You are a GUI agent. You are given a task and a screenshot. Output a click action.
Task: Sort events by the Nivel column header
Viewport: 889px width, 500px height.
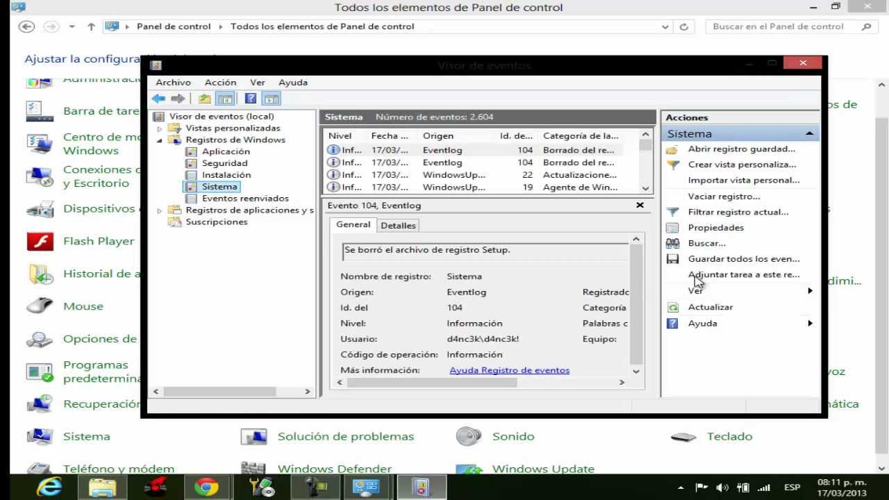340,136
